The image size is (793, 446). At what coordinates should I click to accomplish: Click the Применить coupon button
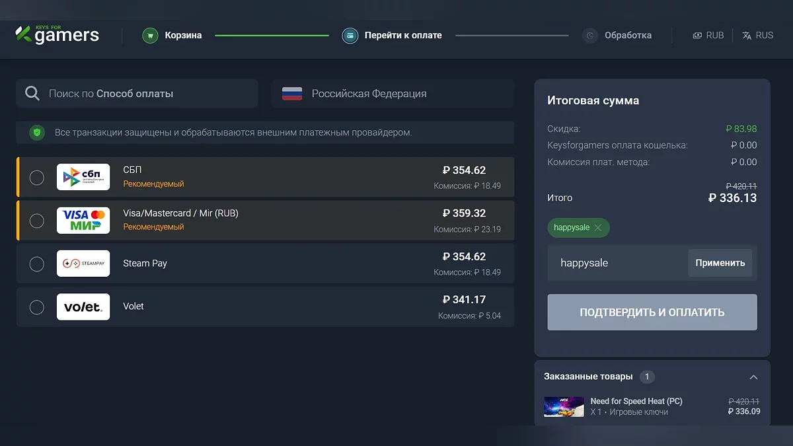click(x=720, y=262)
